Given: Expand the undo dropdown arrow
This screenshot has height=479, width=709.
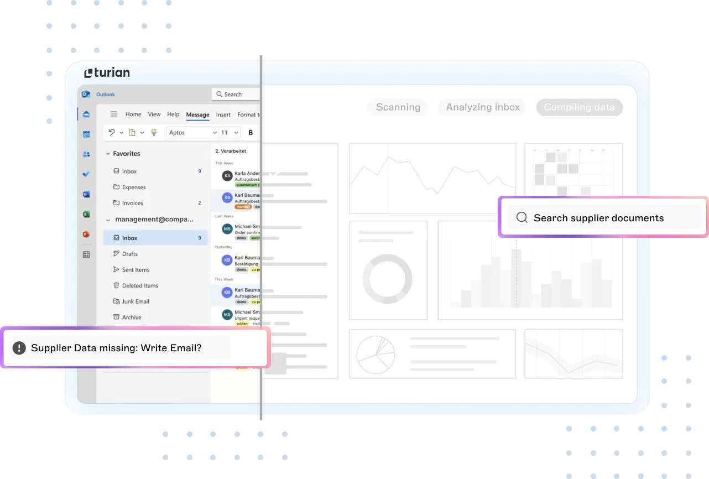Looking at the screenshot, I should point(122,133).
